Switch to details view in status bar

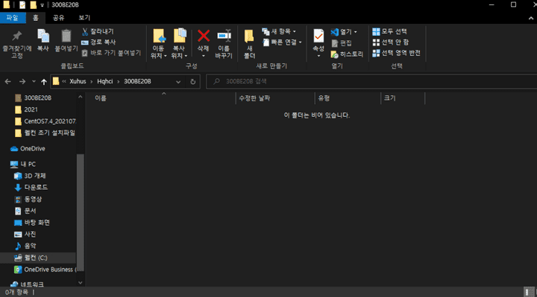pyautogui.click(x=529, y=292)
